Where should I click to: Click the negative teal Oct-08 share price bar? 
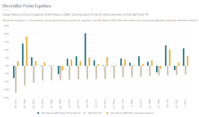[14, 72]
